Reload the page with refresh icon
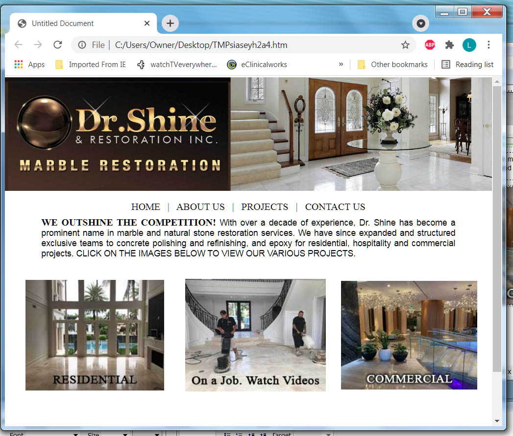 click(x=58, y=45)
